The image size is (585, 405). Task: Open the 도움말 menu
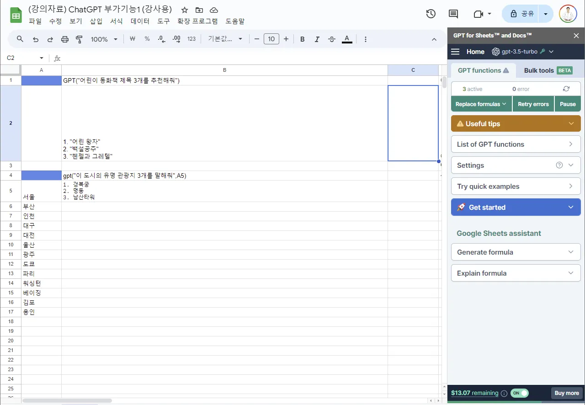point(235,21)
